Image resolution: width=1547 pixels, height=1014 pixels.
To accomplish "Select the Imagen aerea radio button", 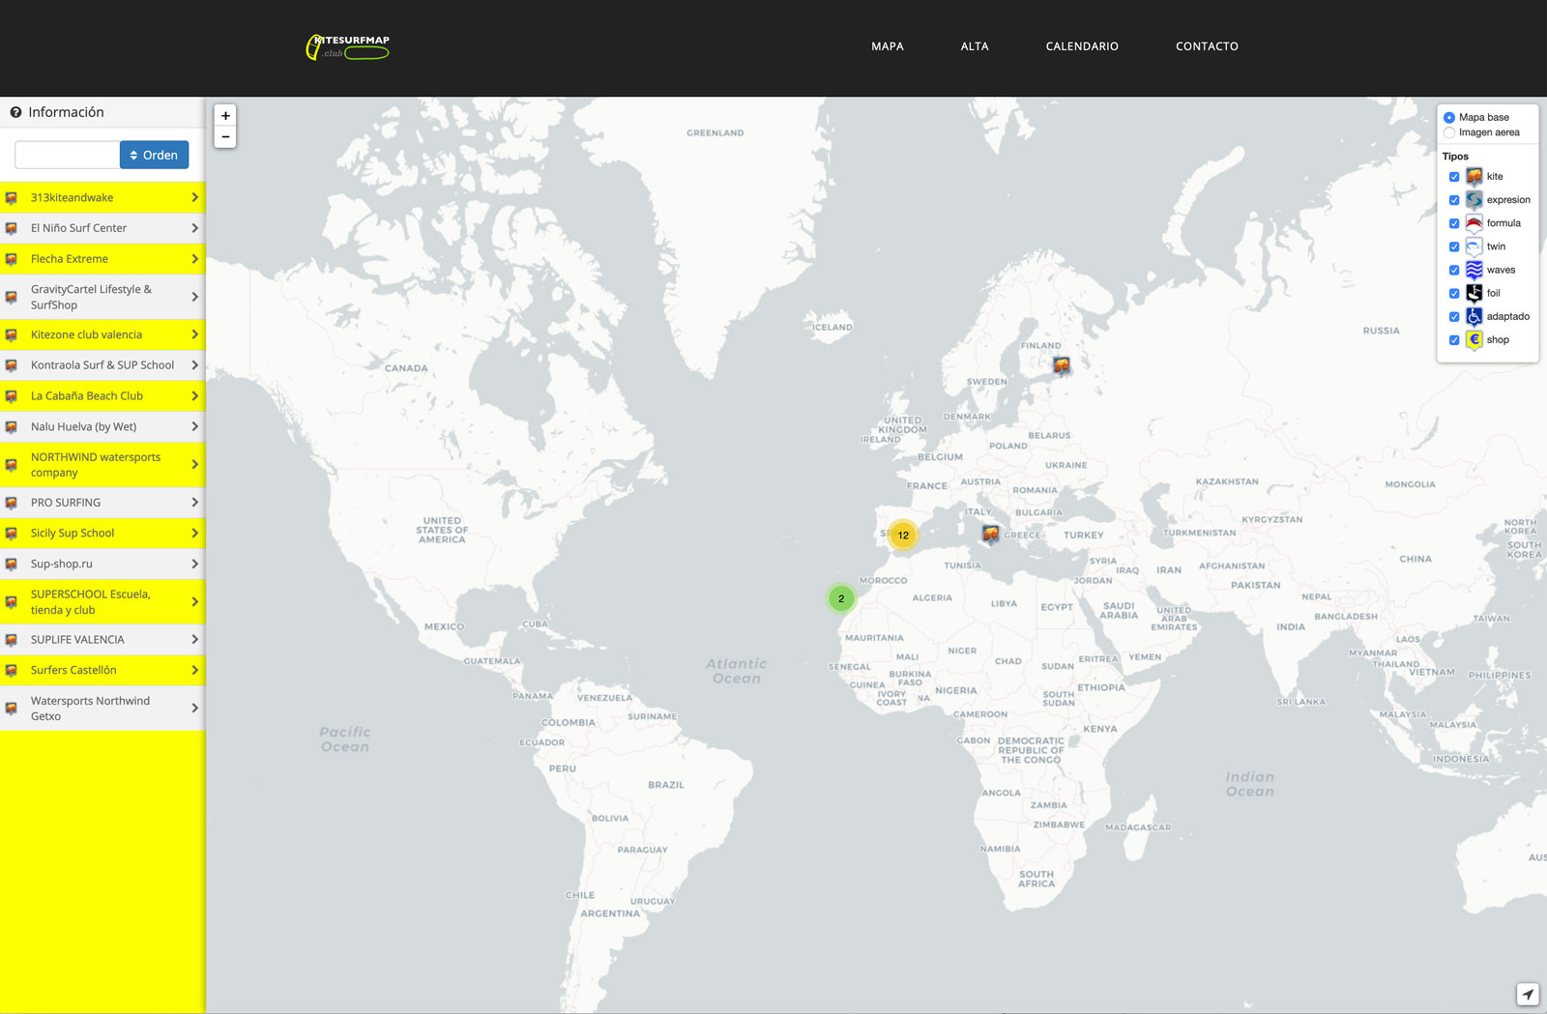I will (1449, 132).
